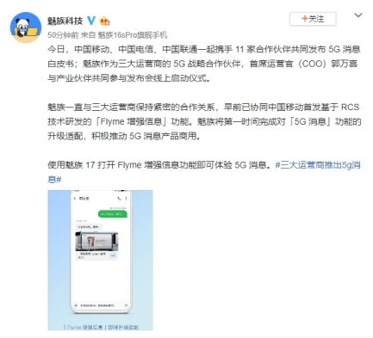This screenshot has height=338, width=373.
Task: Open the rich media card image in chat
Action: [96, 241]
